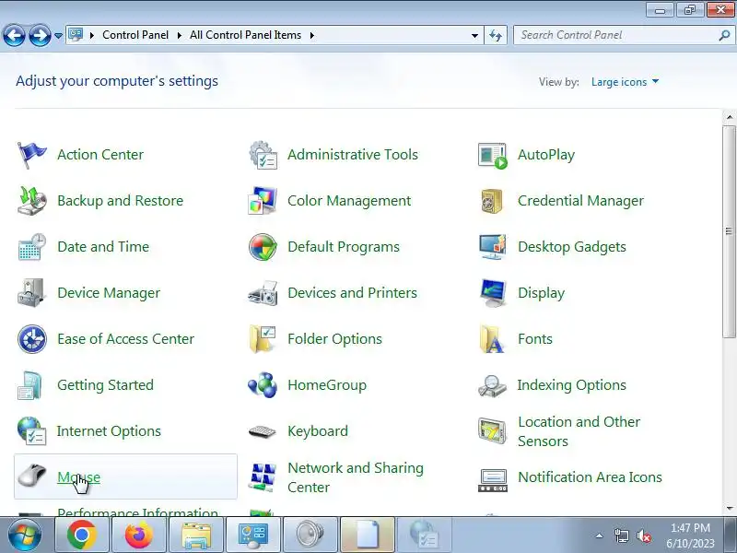
Task: Click the Performance Information link
Action: [137, 512]
